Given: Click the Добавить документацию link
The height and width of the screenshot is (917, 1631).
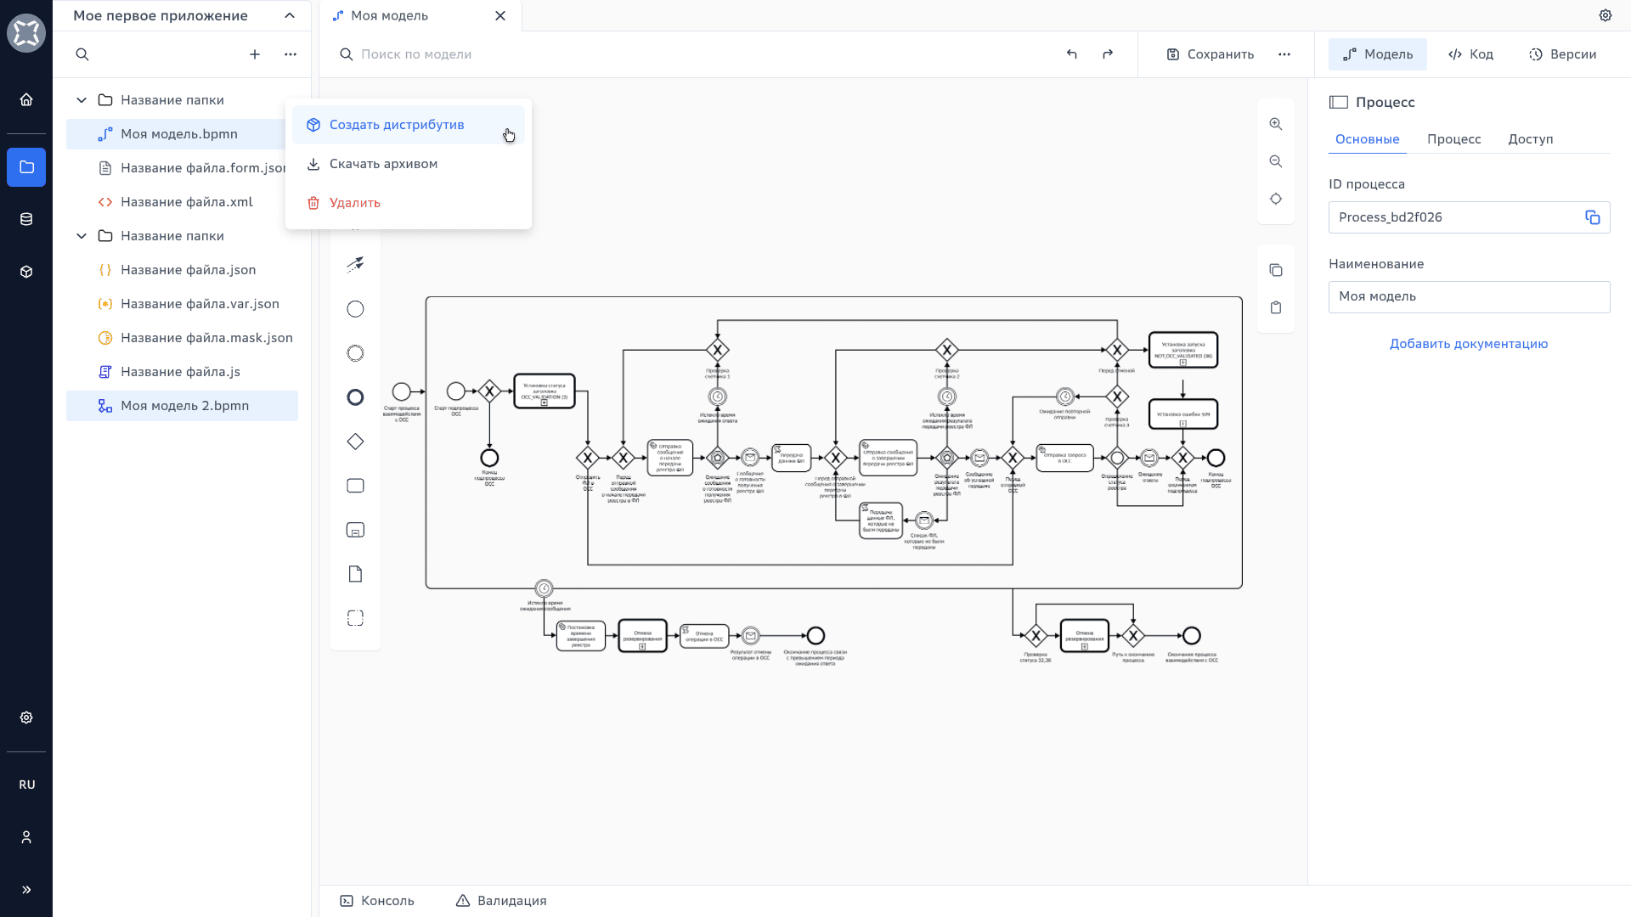Looking at the screenshot, I should (x=1468, y=344).
